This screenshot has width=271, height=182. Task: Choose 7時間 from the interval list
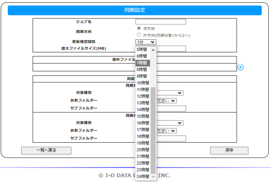(x=142, y=63)
